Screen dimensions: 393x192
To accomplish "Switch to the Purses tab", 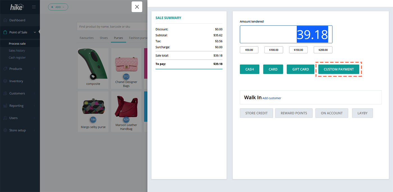I will 118,38.
